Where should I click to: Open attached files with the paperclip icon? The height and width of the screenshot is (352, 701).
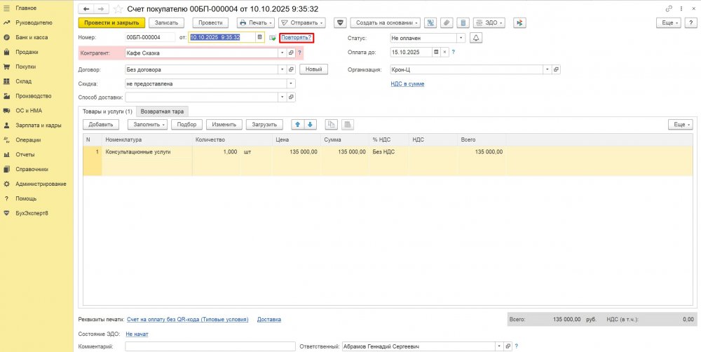coord(447,22)
